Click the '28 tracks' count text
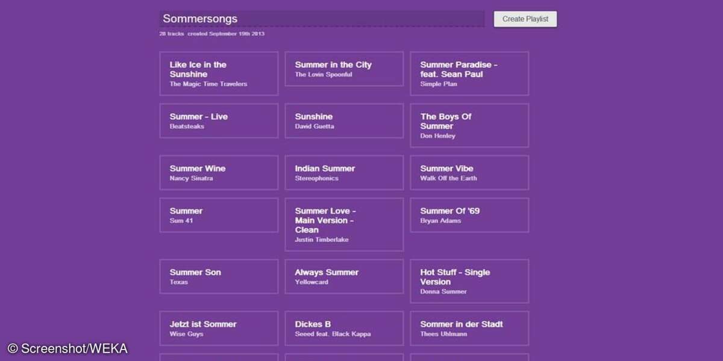 click(x=172, y=34)
